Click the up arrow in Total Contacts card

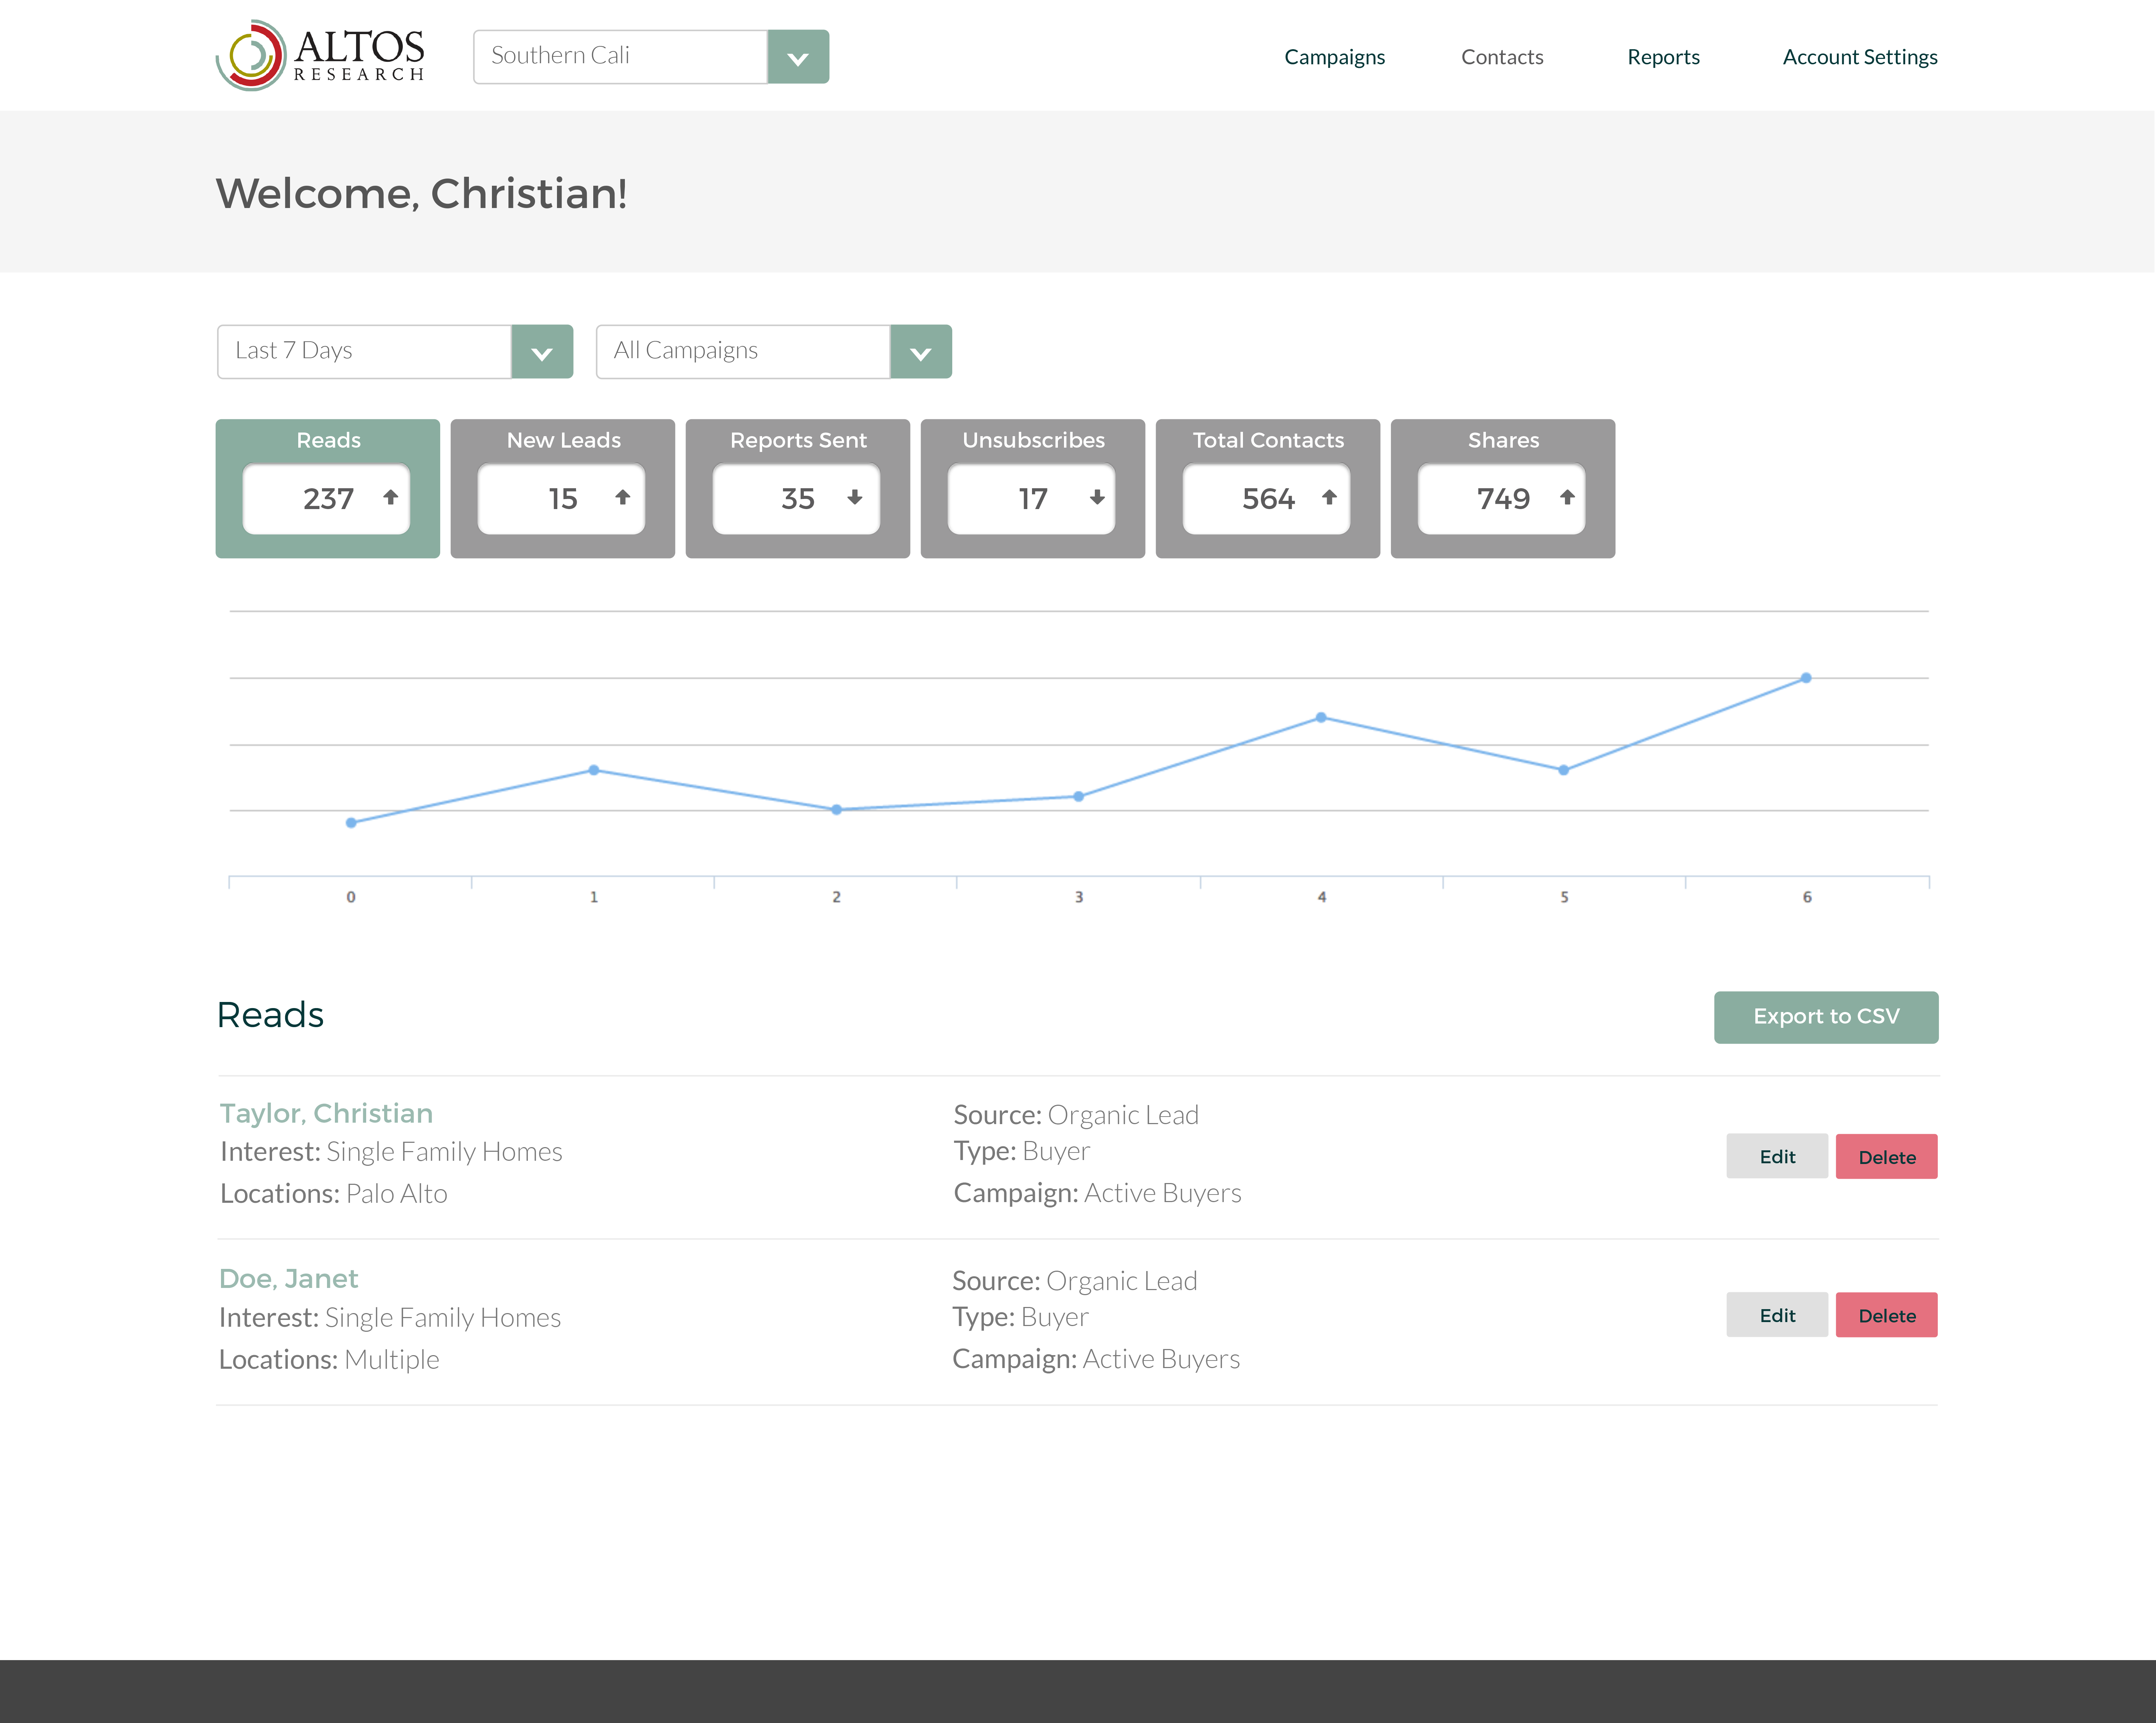point(1329,497)
